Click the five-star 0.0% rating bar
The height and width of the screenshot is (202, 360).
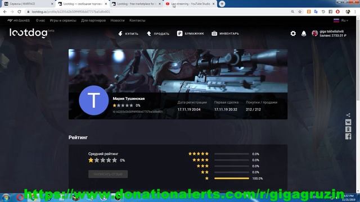coord(232,154)
